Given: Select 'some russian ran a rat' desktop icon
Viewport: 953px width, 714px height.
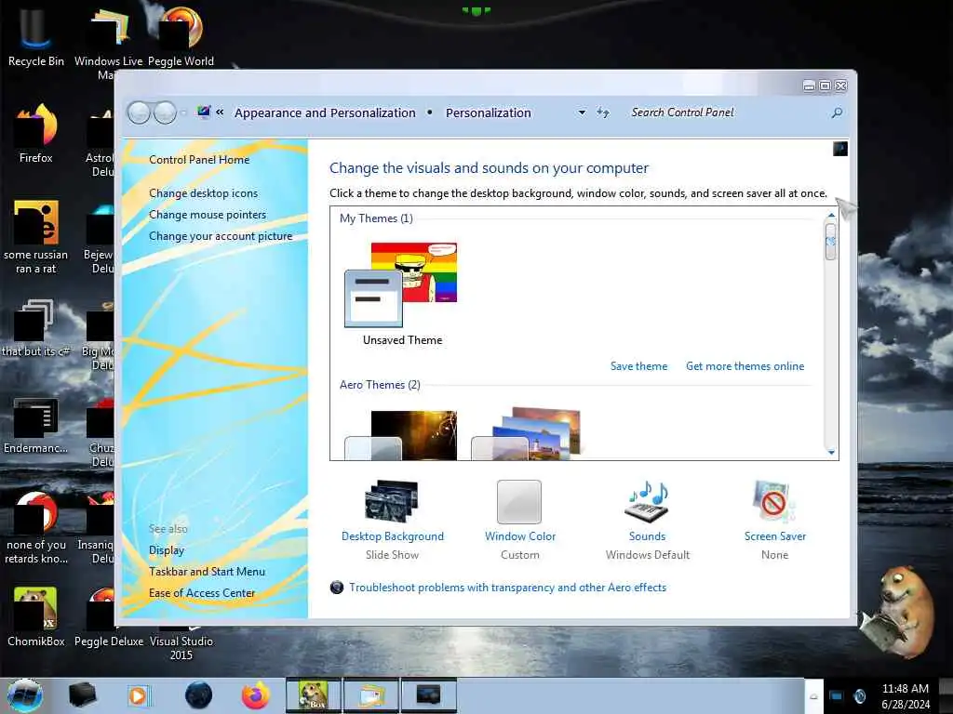Looking at the screenshot, I should (36, 237).
